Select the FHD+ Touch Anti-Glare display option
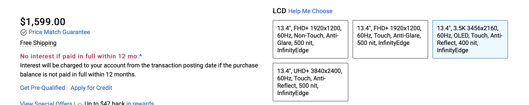 tap(390, 39)
